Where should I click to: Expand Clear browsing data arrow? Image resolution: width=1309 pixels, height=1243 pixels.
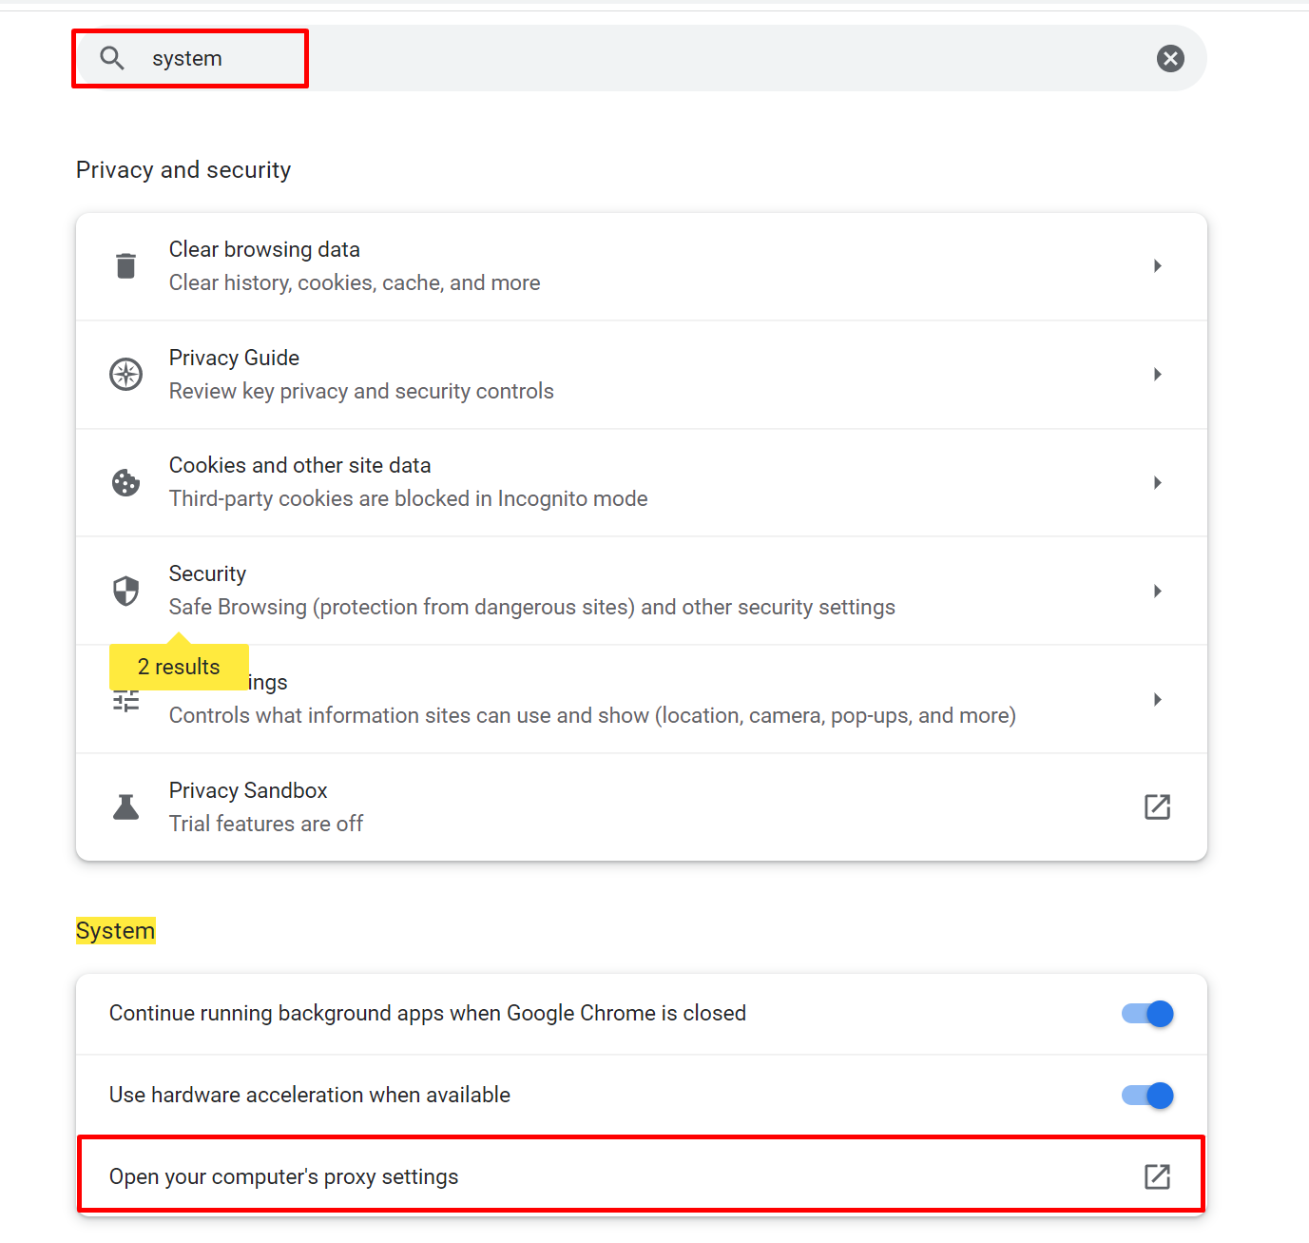(1157, 266)
